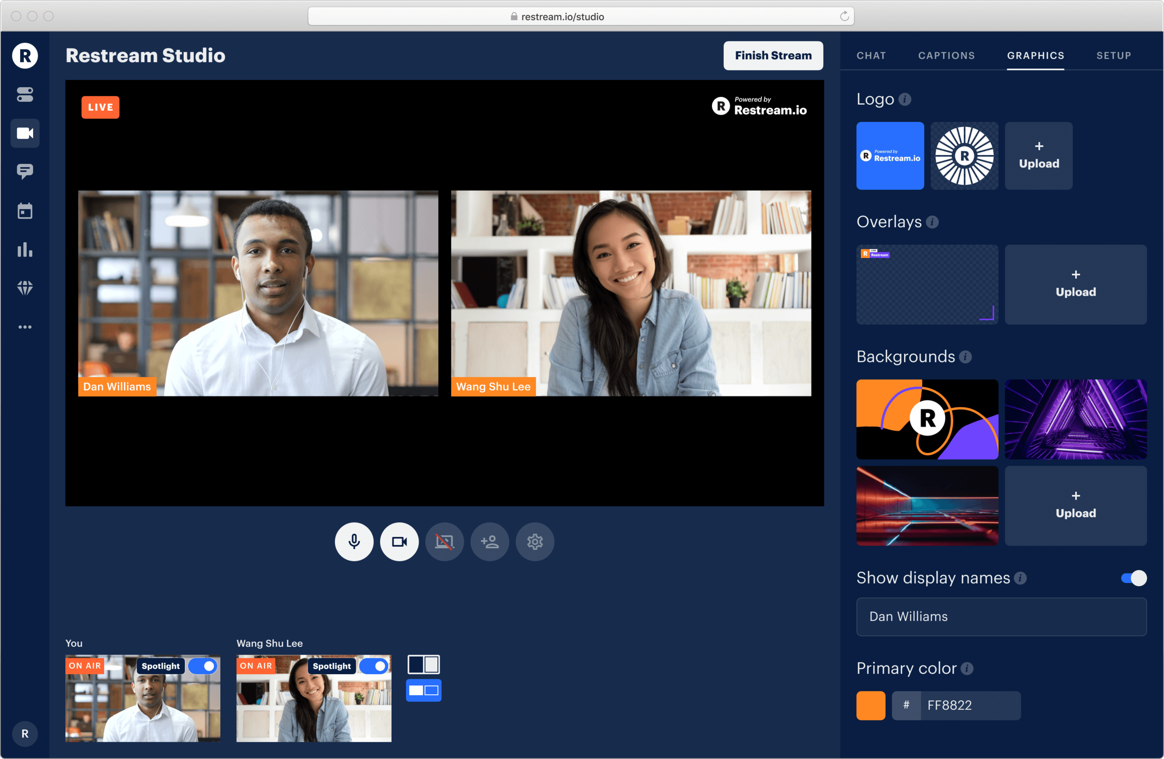Open chat icon in left sidebar
This screenshot has height=759, width=1164.
[25, 171]
